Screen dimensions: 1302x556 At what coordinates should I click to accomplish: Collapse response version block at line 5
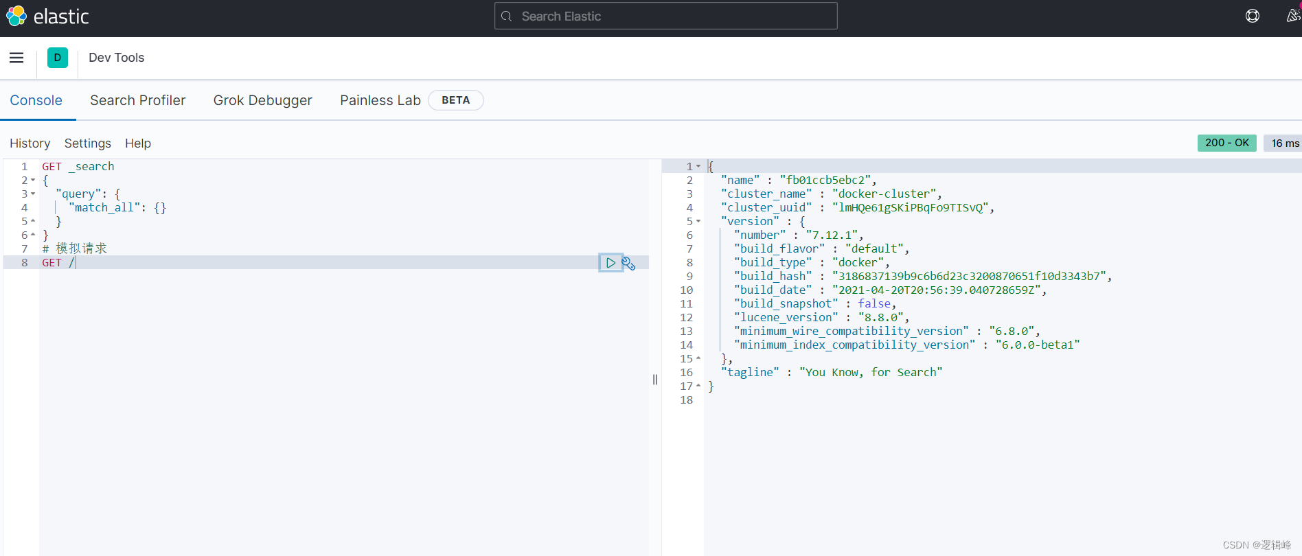pyautogui.click(x=698, y=222)
